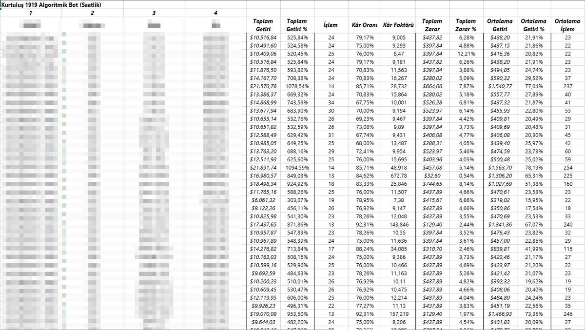Image resolution: width=585 pixels, height=330 pixels.
Task: Select the $18.498,34 cell
Action: (263, 184)
